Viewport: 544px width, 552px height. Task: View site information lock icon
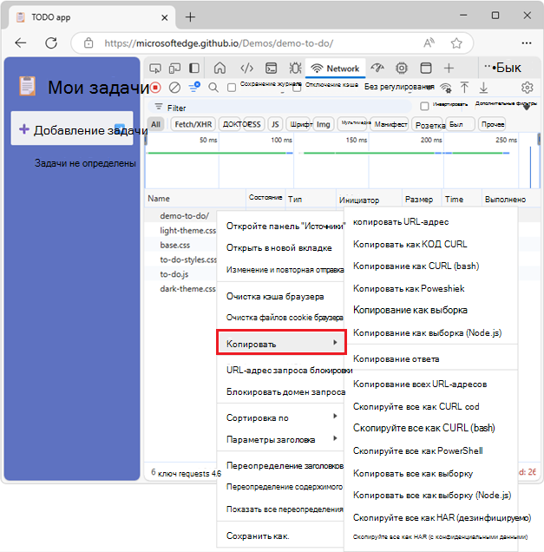click(88, 43)
